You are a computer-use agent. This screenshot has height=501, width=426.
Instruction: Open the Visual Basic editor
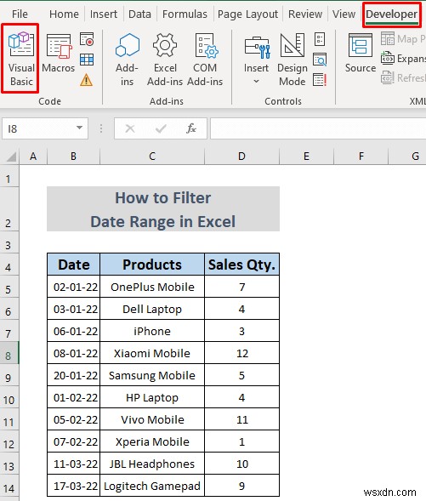tap(20, 59)
